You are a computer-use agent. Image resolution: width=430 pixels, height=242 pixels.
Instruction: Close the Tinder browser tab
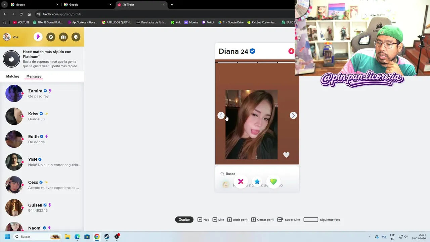[x=164, y=5]
